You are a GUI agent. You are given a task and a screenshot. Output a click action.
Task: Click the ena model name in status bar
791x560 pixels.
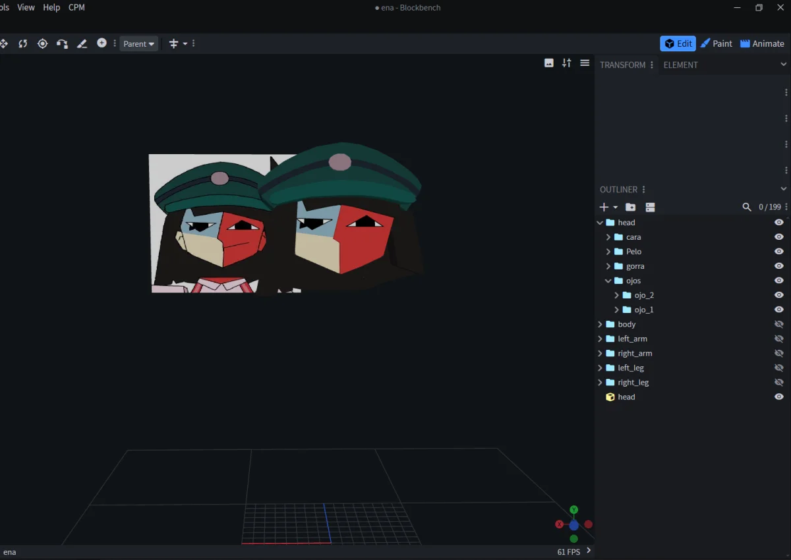click(9, 552)
